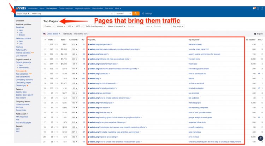Open the Position filter dropdown
Screen dimensions: 265x146
point(49,26)
